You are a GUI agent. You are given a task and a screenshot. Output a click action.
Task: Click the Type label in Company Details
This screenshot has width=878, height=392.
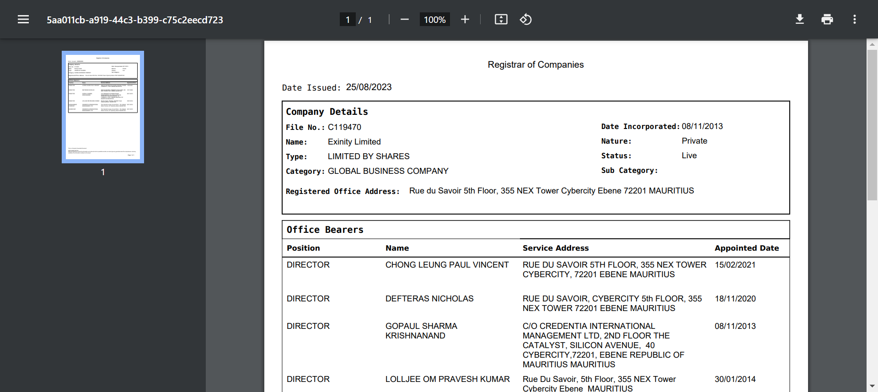pyautogui.click(x=296, y=156)
